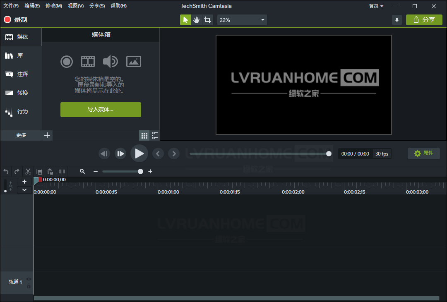Switch media bin to list view
Viewport: 447px width, 302px height.
point(155,135)
